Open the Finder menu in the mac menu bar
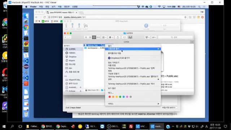This screenshot has width=231, height=130. click(33, 6)
